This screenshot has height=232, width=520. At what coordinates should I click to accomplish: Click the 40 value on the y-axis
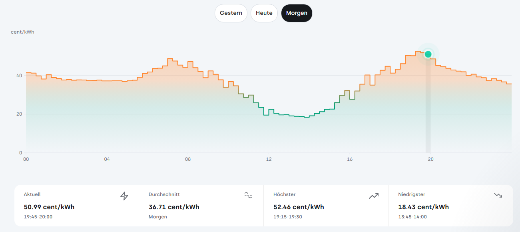pos(19,76)
